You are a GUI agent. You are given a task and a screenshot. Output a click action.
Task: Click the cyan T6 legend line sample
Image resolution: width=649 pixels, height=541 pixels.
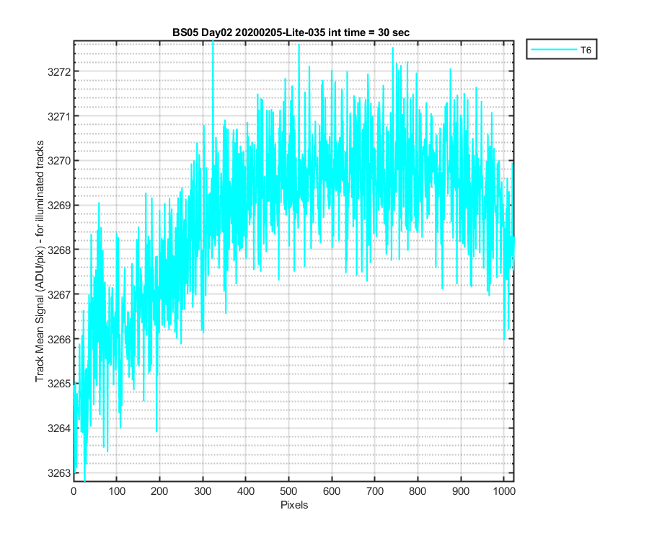click(554, 50)
